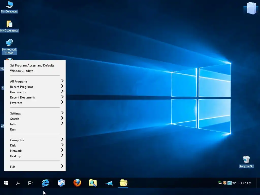Click the taskbar clock showing 11 02 AM
Viewport: 260px width, 195px height.
pos(245,183)
